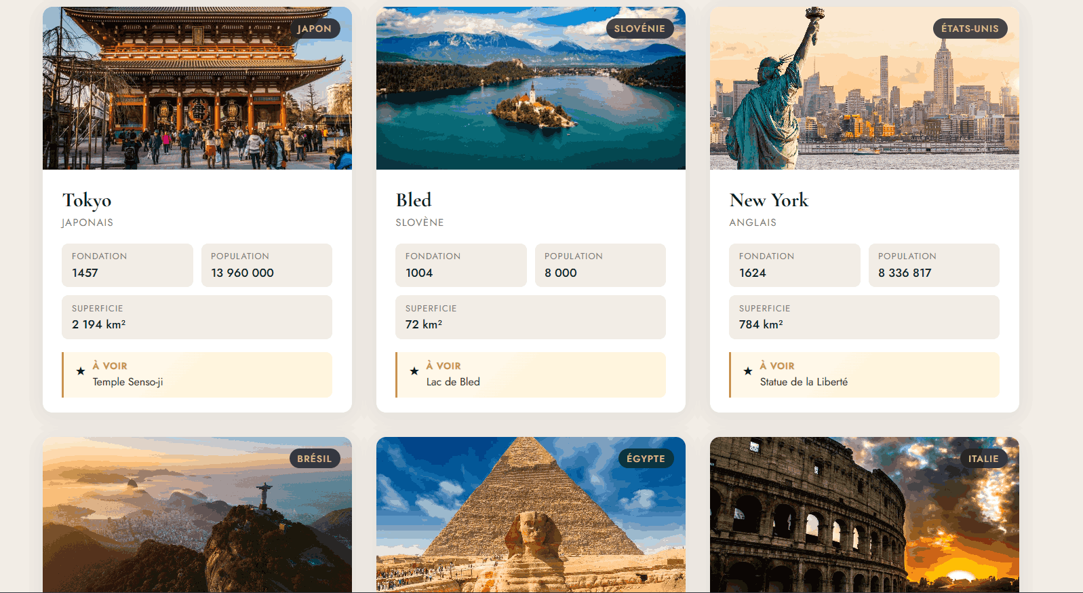
Task: Open the Tokyo temple photo
Action: coord(197,88)
